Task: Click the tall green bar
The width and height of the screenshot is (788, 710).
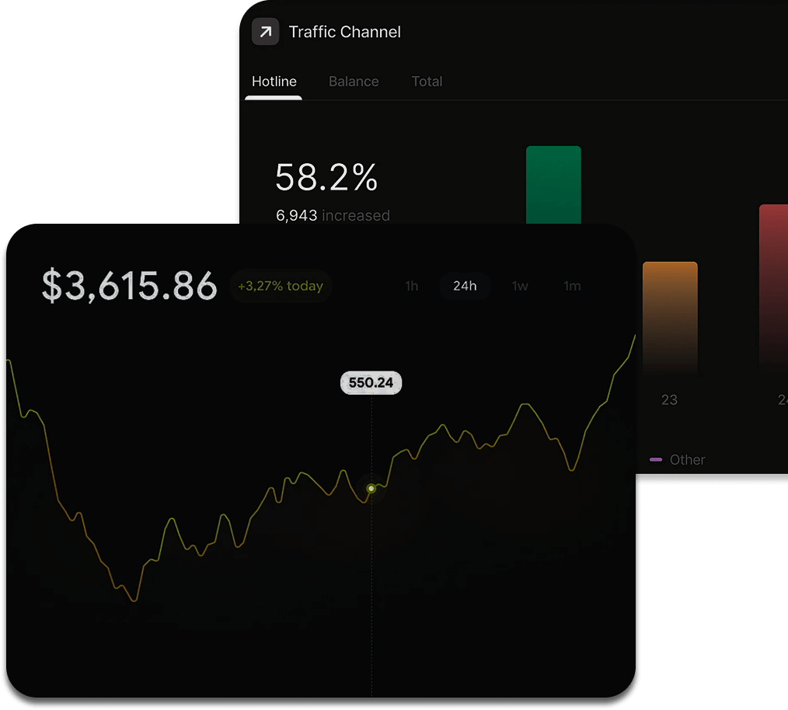Action: [x=553, y=185]
